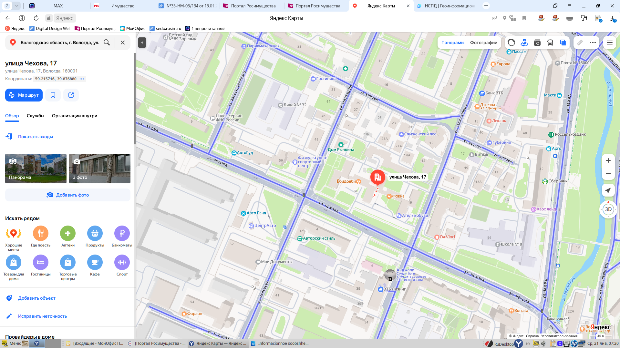This screenshot has height=348, width=620.
Task: Switch to the Службы tab
Action: (x=36, y=116)
